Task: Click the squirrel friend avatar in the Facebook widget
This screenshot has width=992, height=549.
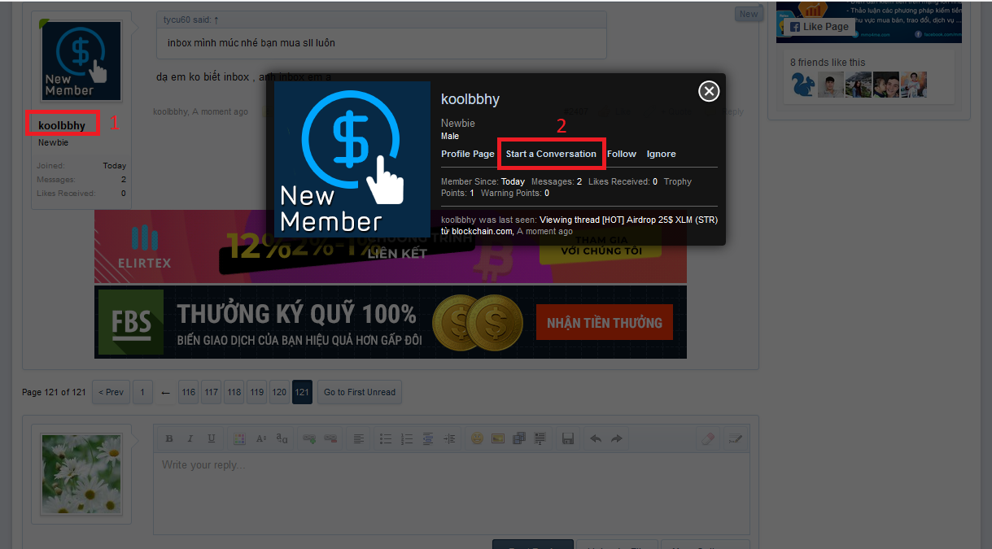Action: tap(804, 85)
